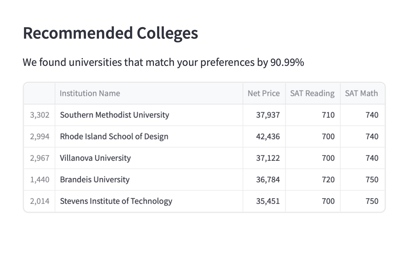This screenshot has height=265, width=409.
Task: Select the Southern Methodist University cell
Action: coord(114,115)
